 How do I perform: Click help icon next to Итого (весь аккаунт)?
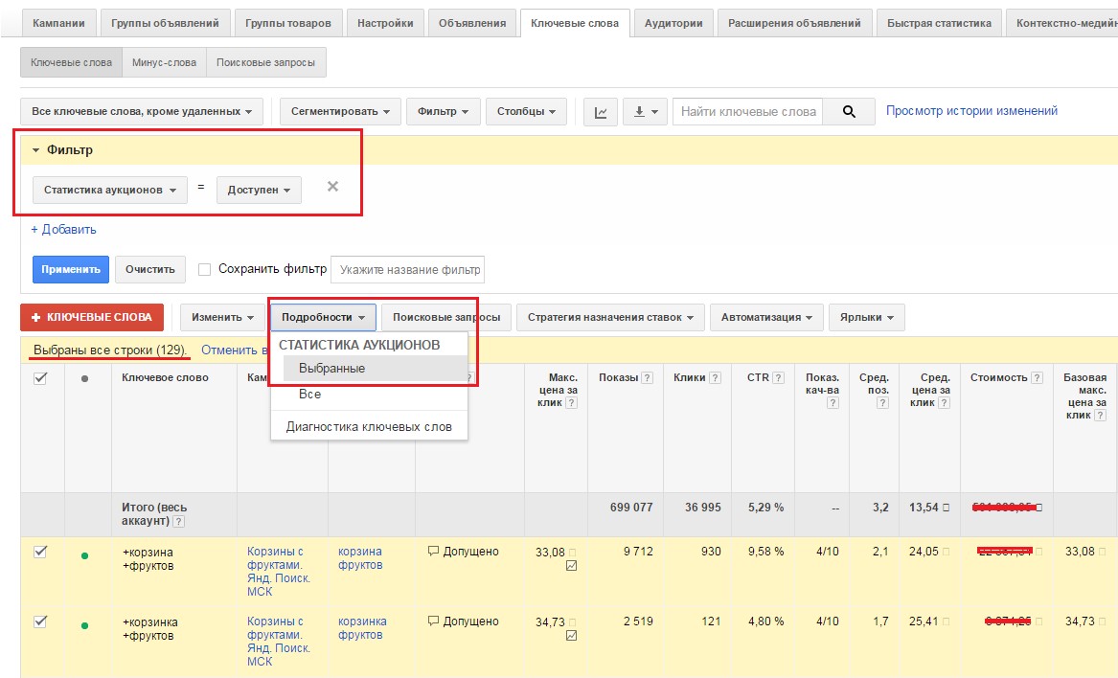(x=179, y=522)
